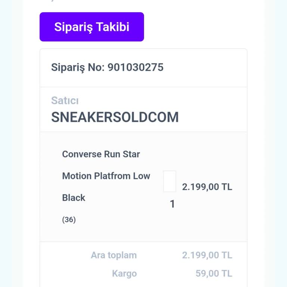Click the Black color text of product
The width and height of the screenshot is (287, 287).
(74, 198)
